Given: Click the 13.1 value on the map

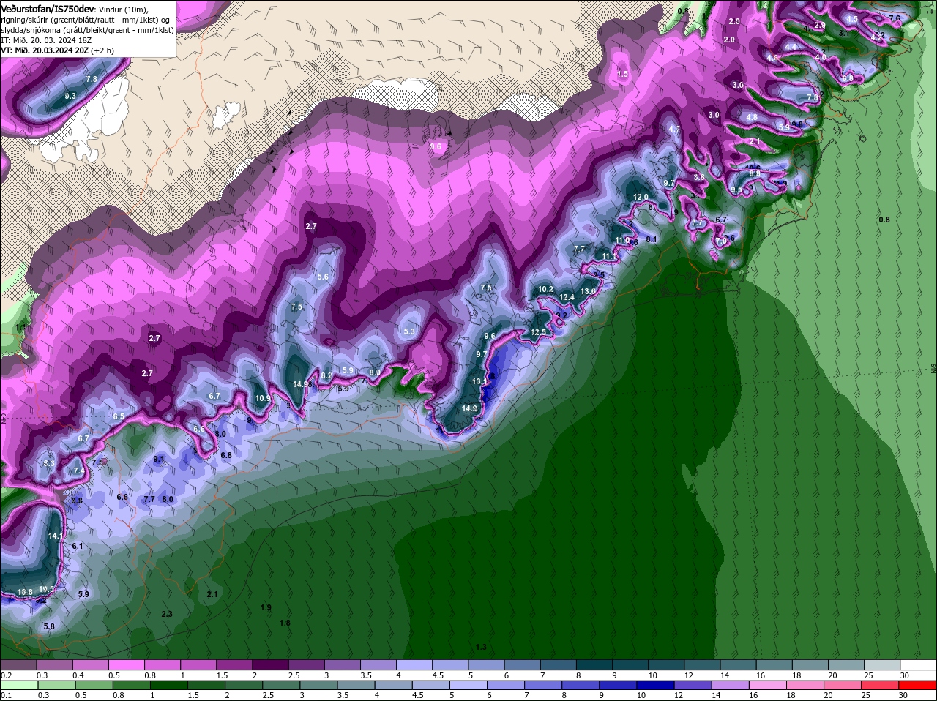Looking at the screenshot, I should point(479,381).
